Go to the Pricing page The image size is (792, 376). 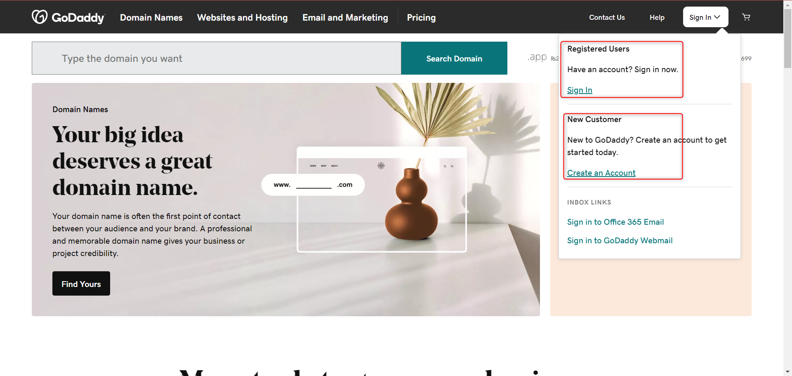tap(421, 17)
